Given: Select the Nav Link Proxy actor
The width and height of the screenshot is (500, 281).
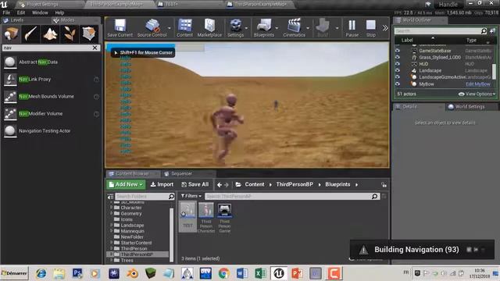Looking at the screenshot, I should click(51, 80).
